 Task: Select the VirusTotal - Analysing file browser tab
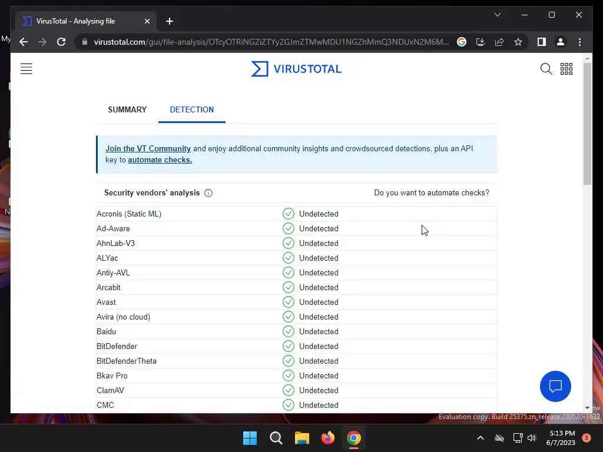coord(86,21)
